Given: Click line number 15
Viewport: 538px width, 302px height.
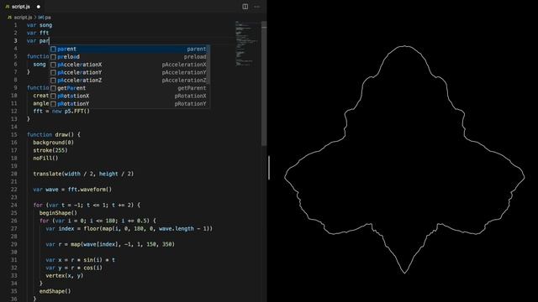Looking at the screenshot, I should tap(14, 134).
